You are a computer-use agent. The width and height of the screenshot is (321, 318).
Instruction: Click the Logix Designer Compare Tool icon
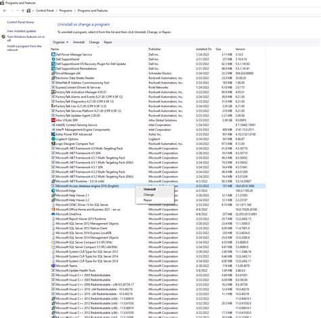53,144
